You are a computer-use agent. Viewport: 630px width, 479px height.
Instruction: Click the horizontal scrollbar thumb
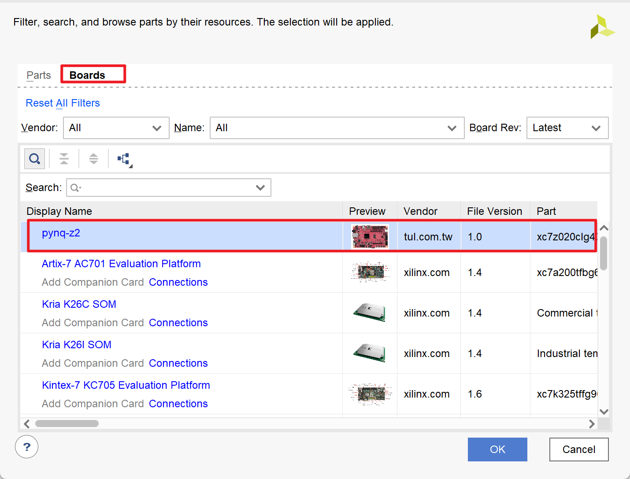pos(67,424)
